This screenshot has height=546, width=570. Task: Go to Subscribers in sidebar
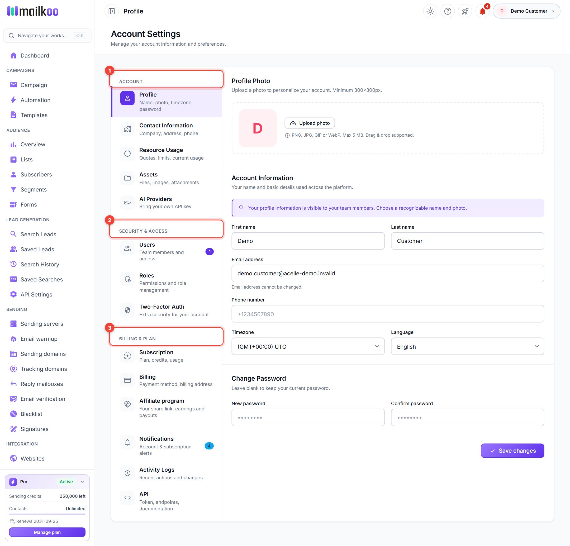(36, 174)
